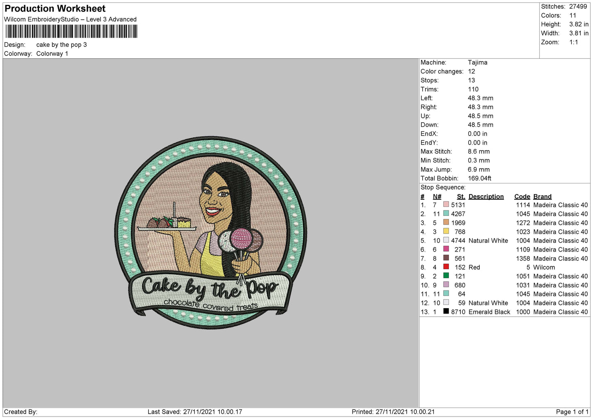Click the red swatch for stop 8
Viewport: 593px width, 419px height.
point(446,267)
